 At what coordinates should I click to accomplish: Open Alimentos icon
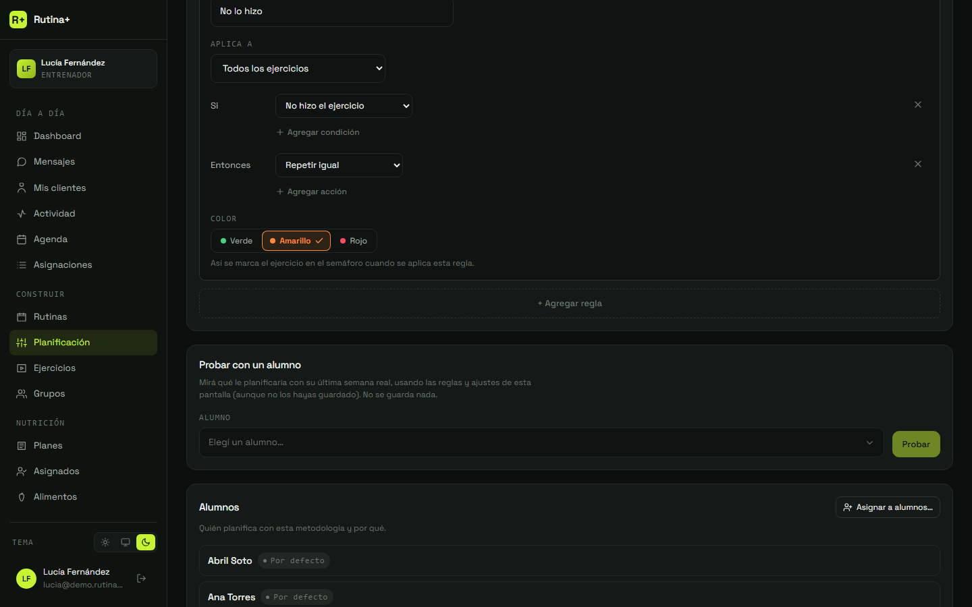click(x=22, y=497)
